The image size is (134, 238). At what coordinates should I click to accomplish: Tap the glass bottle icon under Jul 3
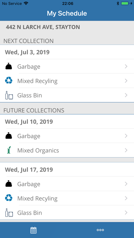coord(9,95)
